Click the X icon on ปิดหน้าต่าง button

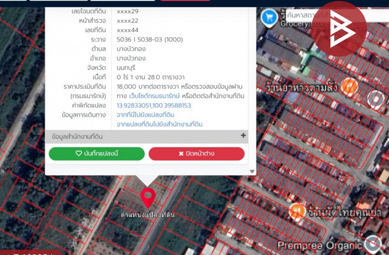click(181, 154)
